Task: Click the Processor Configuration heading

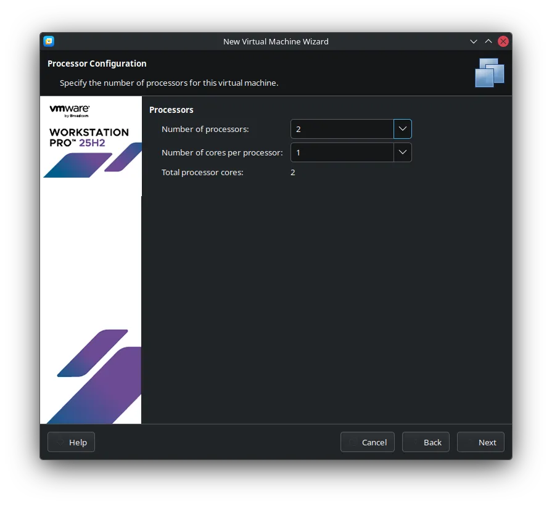Action: [x=97, y=64]
